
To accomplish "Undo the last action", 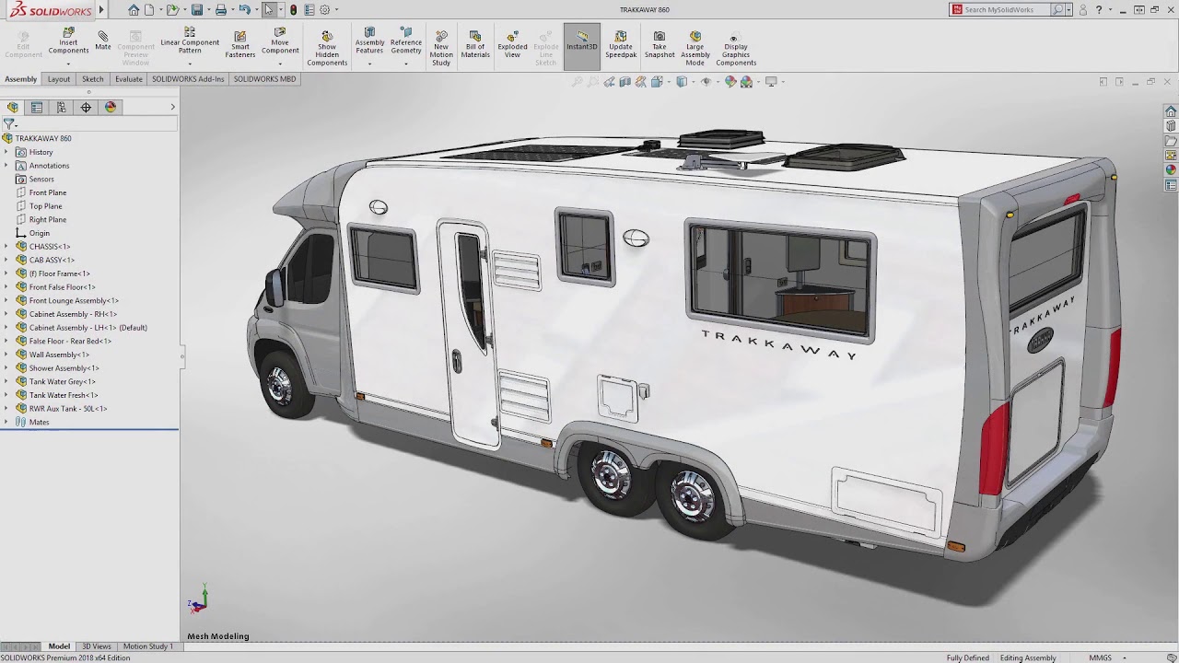I will point(244,10).
